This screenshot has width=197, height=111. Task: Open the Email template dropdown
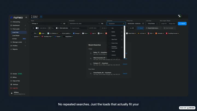(169, 28)
